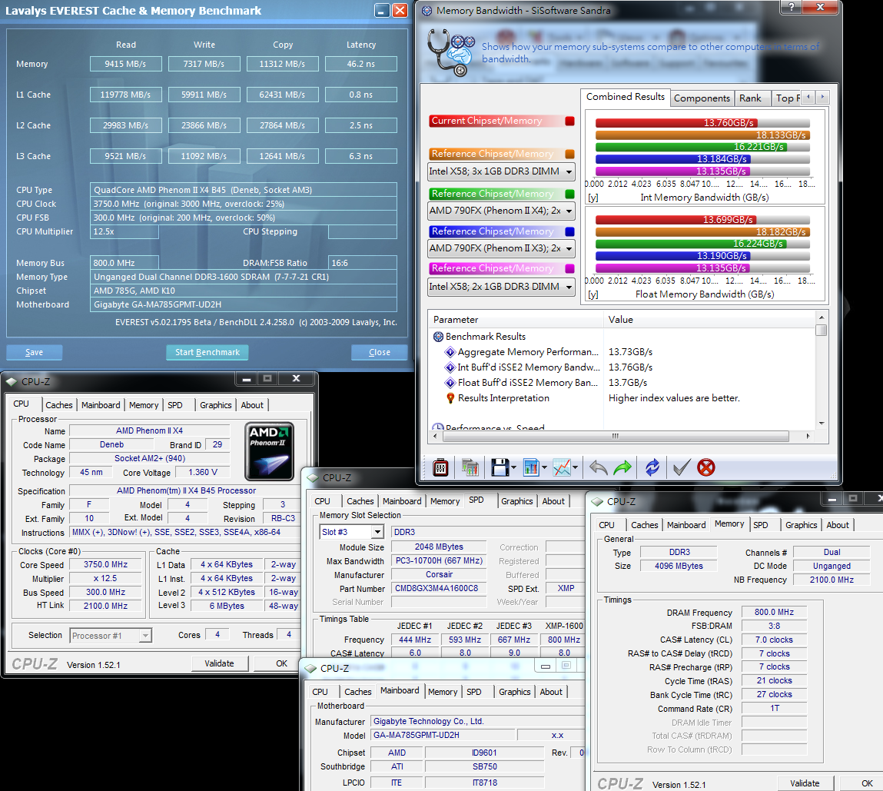The image size is (883, 791).
Task: Click Validate in the CPU-Z Memory window
Action: [x=805, y=783]
